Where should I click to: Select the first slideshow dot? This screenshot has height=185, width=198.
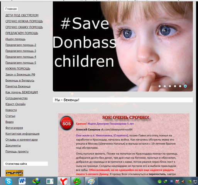(159, 86)
